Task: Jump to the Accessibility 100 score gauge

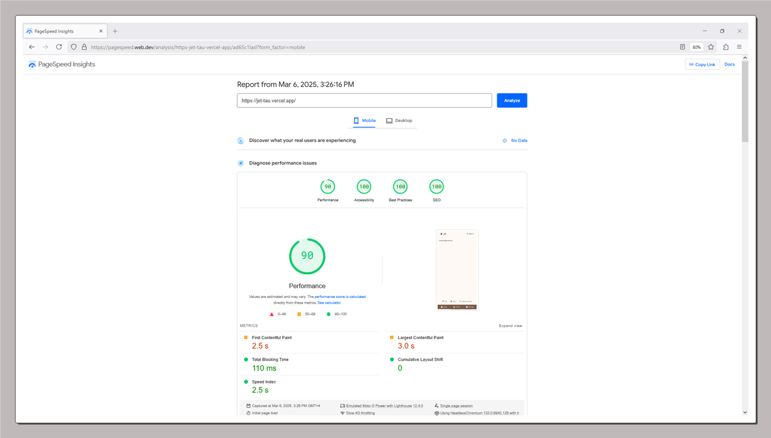Action: tap(364, 191)
